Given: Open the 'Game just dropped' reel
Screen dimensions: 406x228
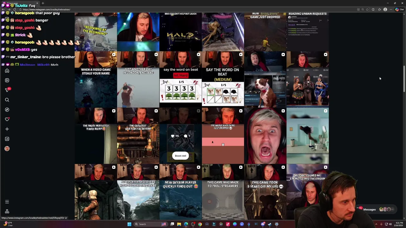Looking at the screenshot, I should click(x=265, y=32).
